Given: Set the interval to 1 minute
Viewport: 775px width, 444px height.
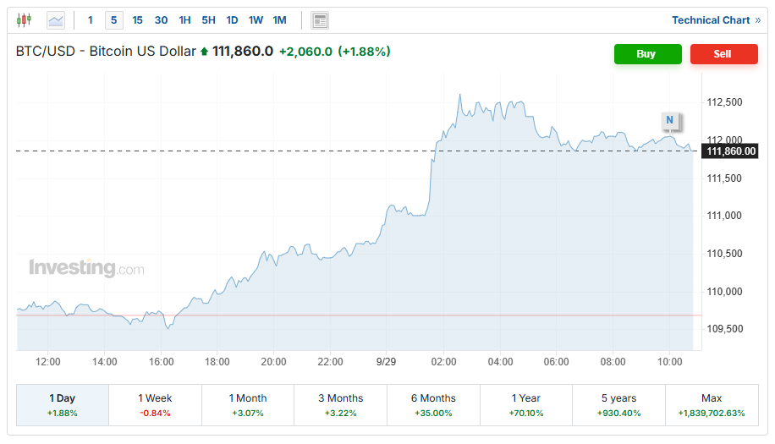Looking at the screenshot, I should (x=91, y=20).
